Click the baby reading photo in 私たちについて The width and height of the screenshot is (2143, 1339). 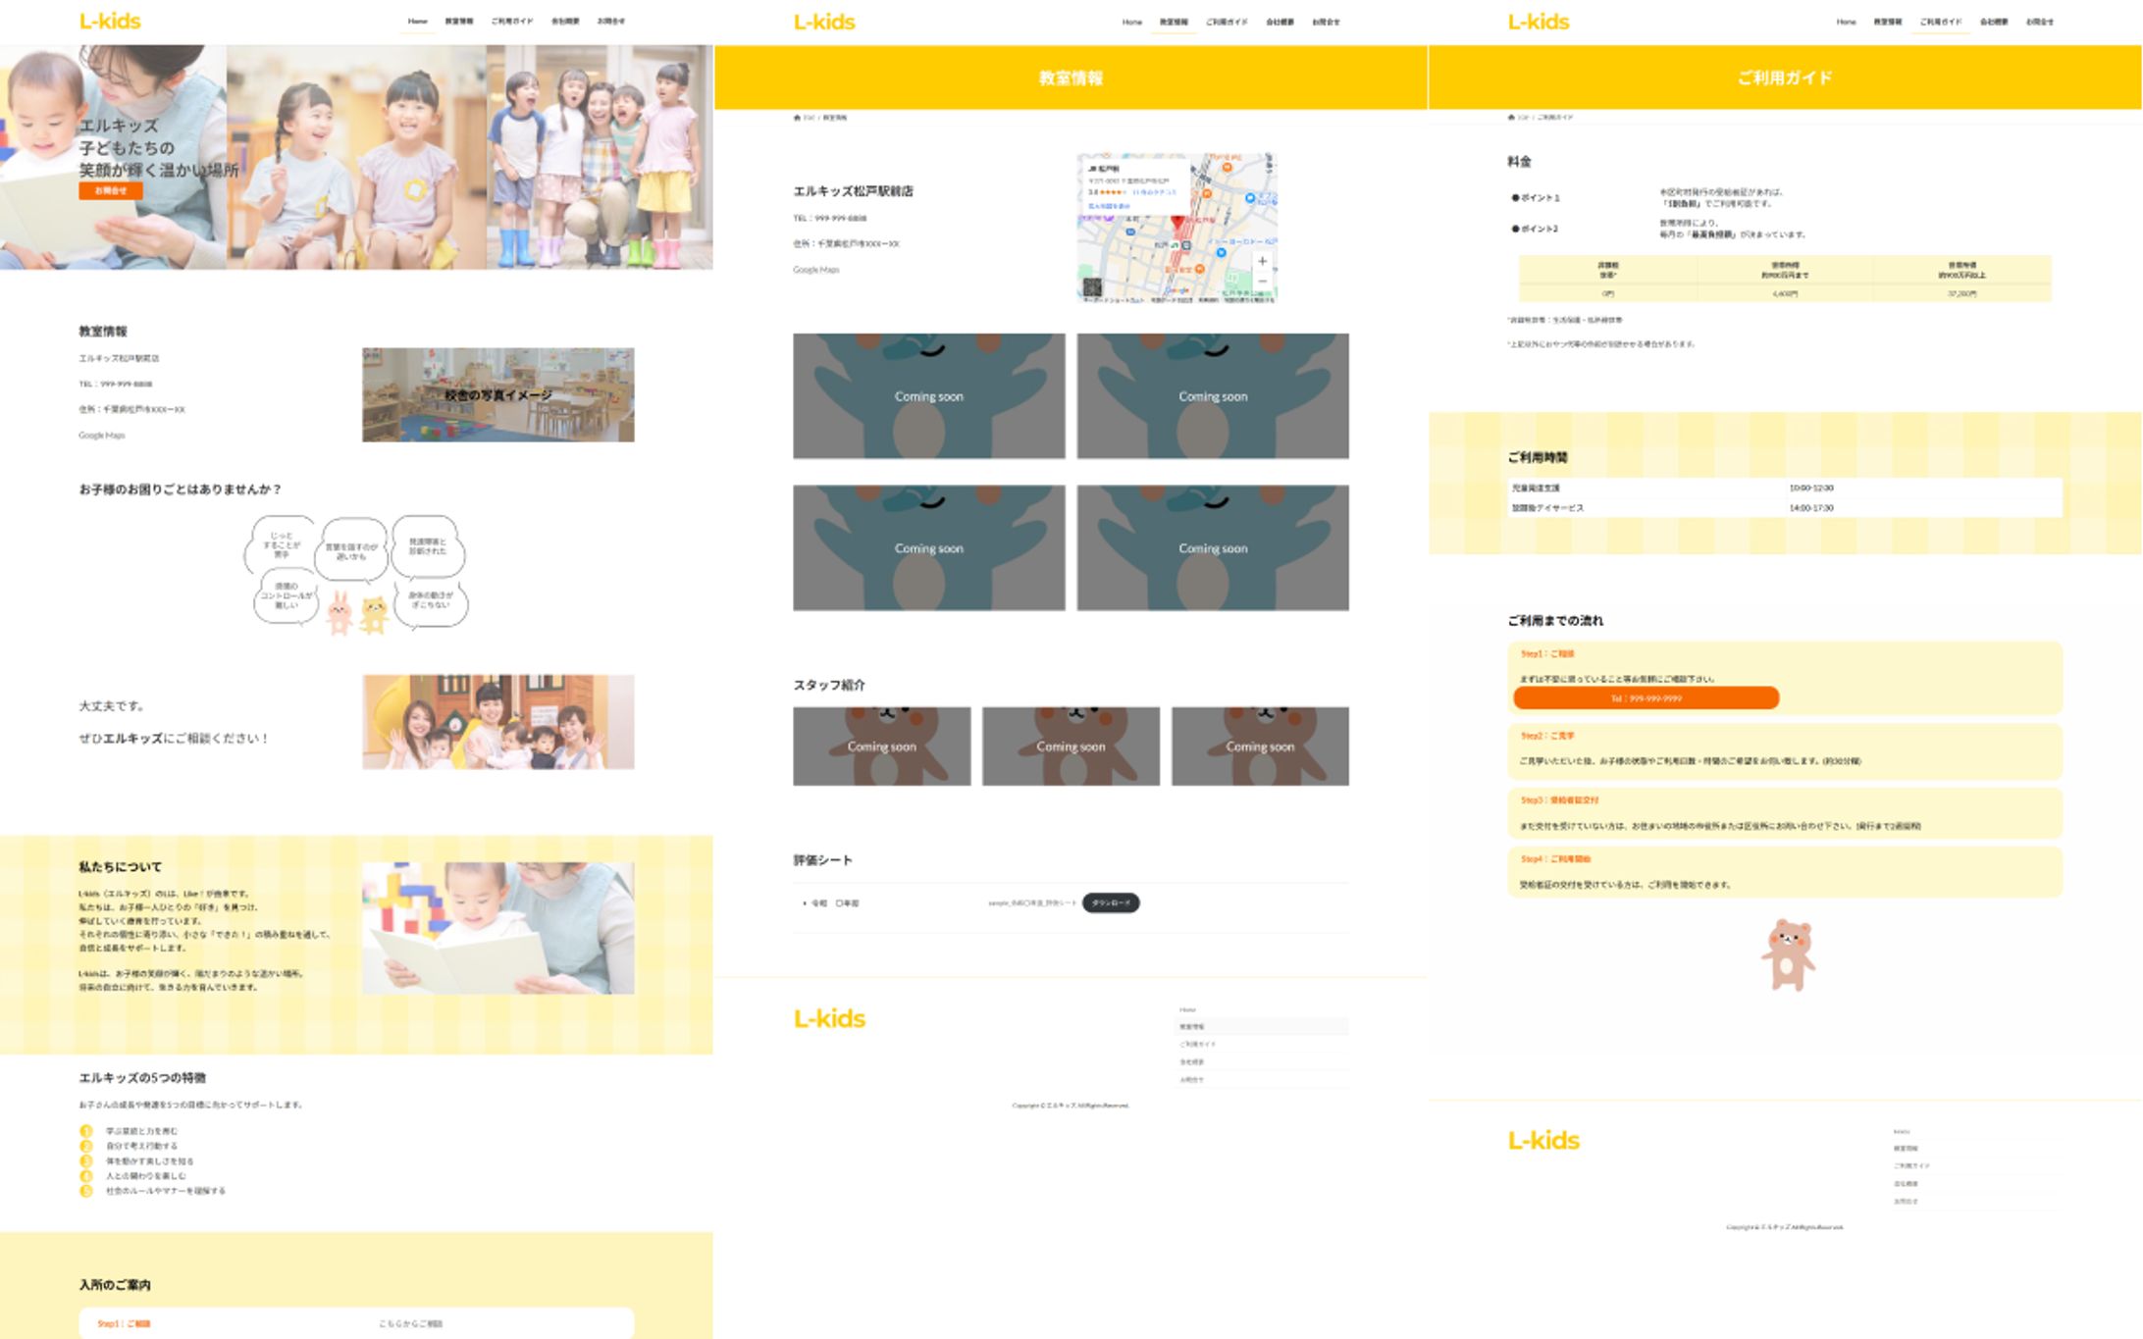[498, 928]
